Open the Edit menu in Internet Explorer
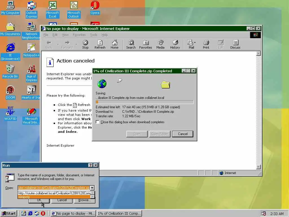The width and height of the screenshot is (289, 217). tap(55, 35)
